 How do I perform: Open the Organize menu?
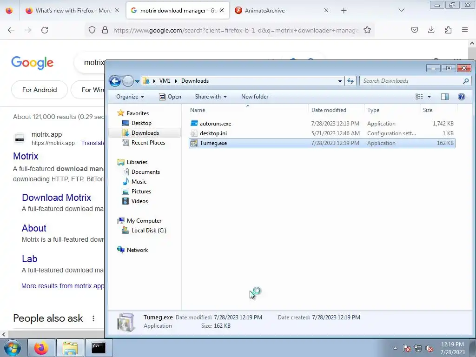point(130,97)
